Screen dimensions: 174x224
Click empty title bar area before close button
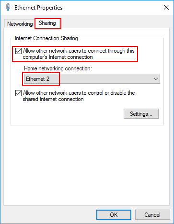(x=112, y=8)
